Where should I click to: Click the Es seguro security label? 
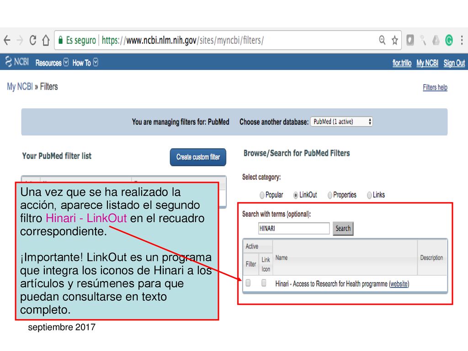[x=81, y=40]
